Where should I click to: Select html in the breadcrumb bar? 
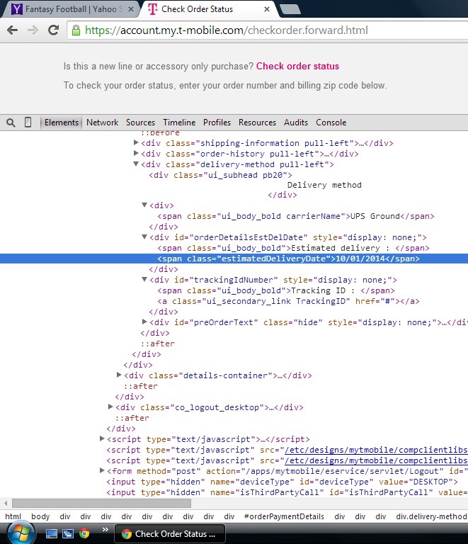(13, 516)
